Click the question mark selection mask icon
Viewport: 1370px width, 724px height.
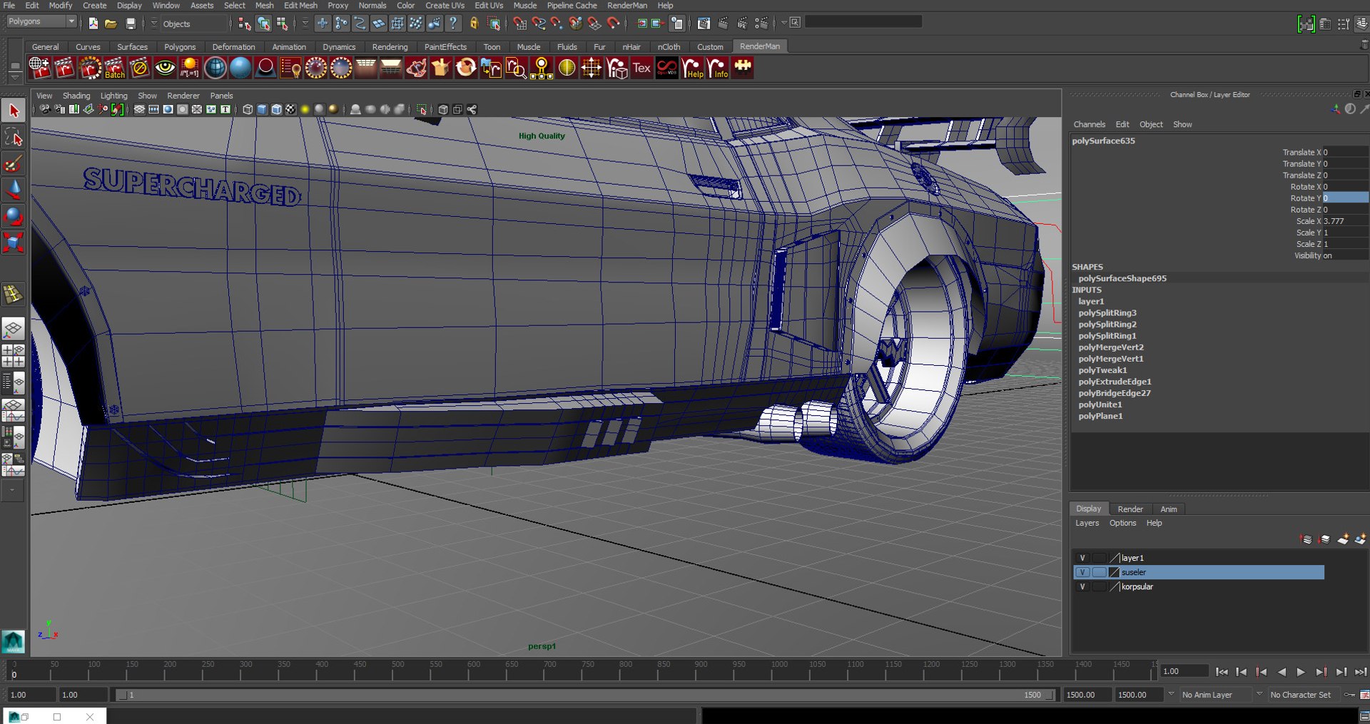[452, 24]
